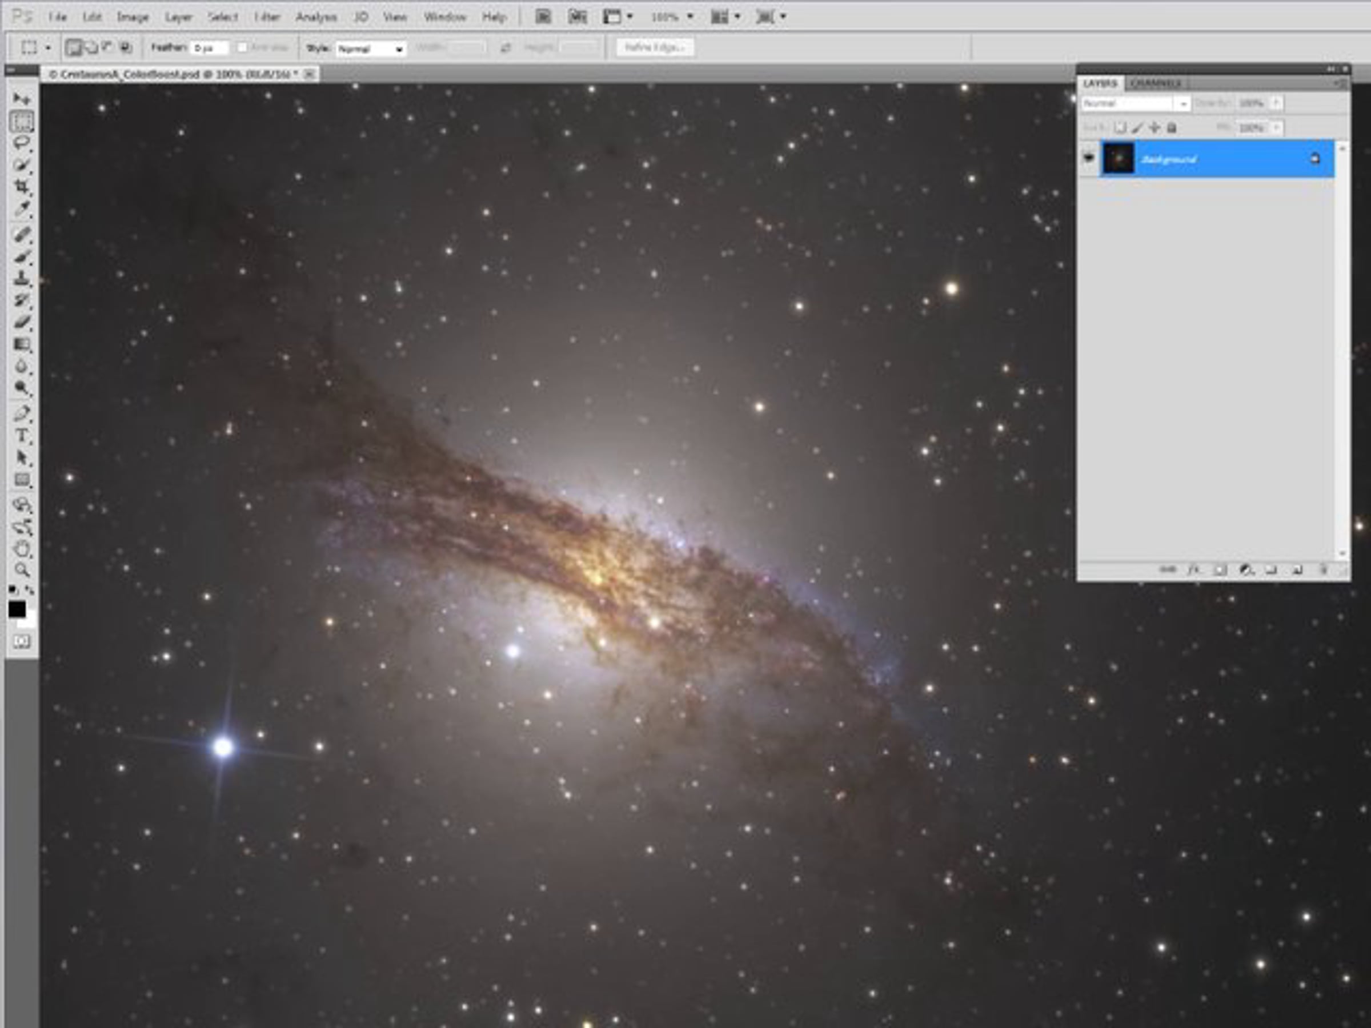Click the foreground color swatch

point(17,609)
